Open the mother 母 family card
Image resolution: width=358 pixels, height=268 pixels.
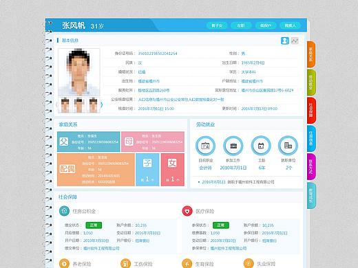[153, 142]
